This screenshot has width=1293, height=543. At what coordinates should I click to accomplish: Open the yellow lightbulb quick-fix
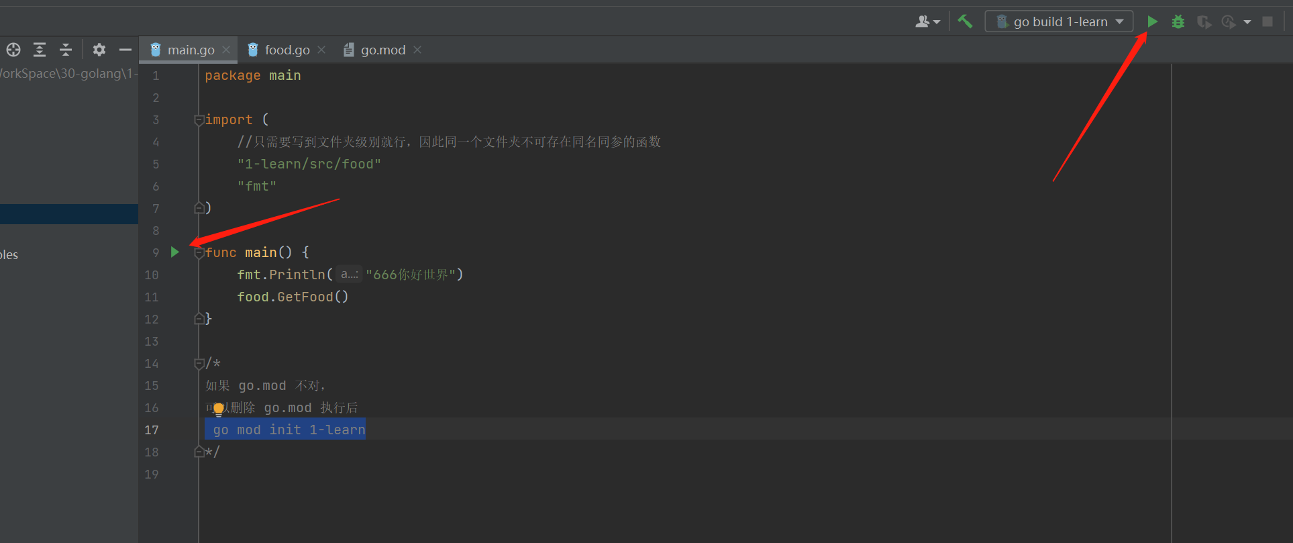click(x=218, y=409)
